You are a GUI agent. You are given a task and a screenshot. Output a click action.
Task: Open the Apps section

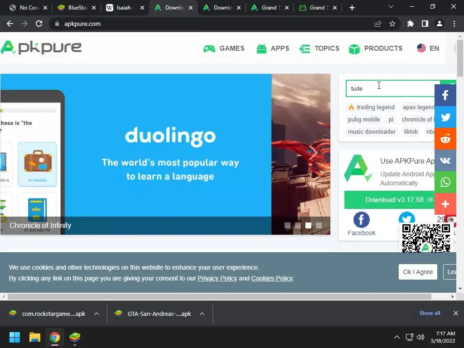pos(273,48)
